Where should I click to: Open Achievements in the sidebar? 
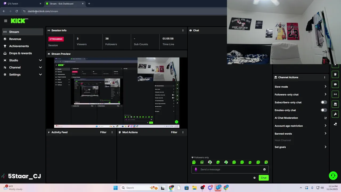23,46
